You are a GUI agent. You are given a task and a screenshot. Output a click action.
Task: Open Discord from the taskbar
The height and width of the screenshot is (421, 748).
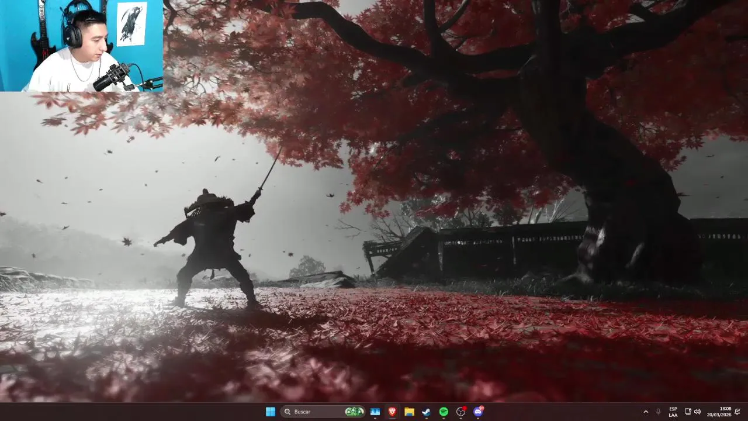pyautogui.click(x=478, y=412)
